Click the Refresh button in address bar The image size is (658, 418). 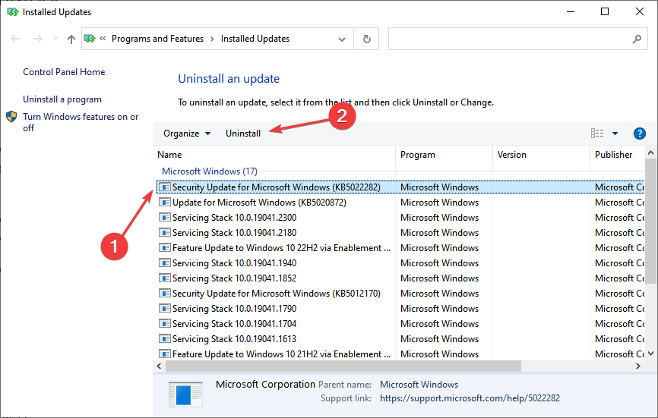367,39
